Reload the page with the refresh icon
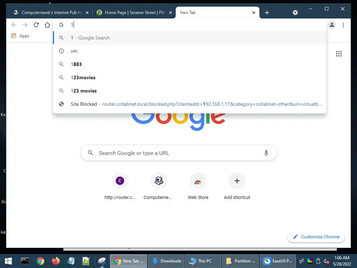 (x=36, y=25)
